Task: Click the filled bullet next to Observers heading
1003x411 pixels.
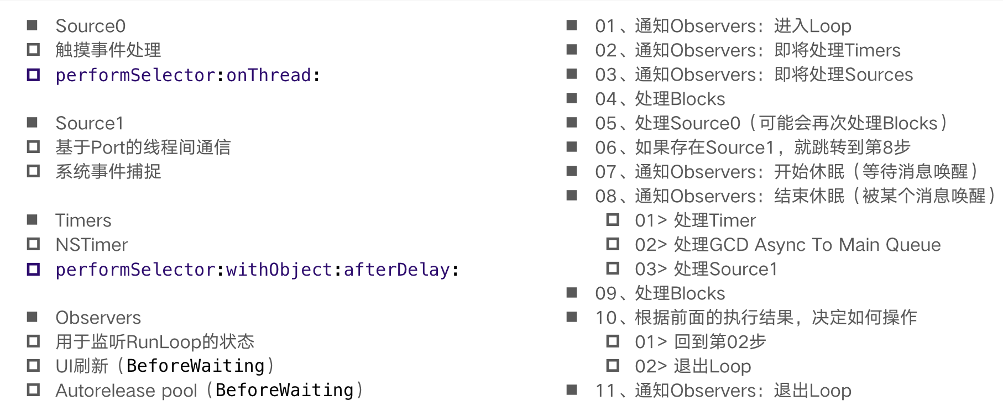Action: [x=33, y=317]
